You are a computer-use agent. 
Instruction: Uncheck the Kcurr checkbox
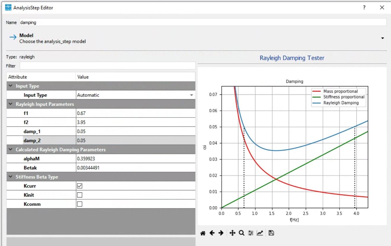tap(79, 186)
